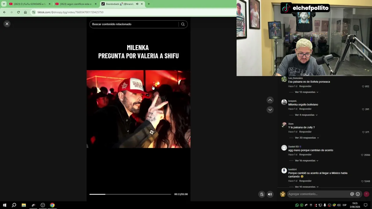Pause the video by clicking the clip
Image resolution: width=372 pixels, height=209 pixels.
pyautogui.click(x=138, y=109)
